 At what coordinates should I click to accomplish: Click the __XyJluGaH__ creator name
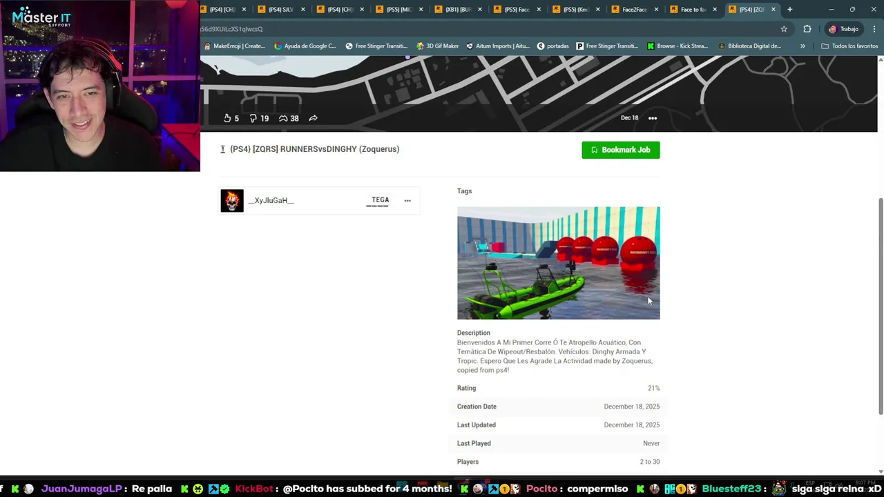pos(271,201)
